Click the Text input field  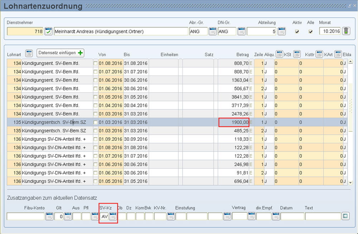(323, 216)
